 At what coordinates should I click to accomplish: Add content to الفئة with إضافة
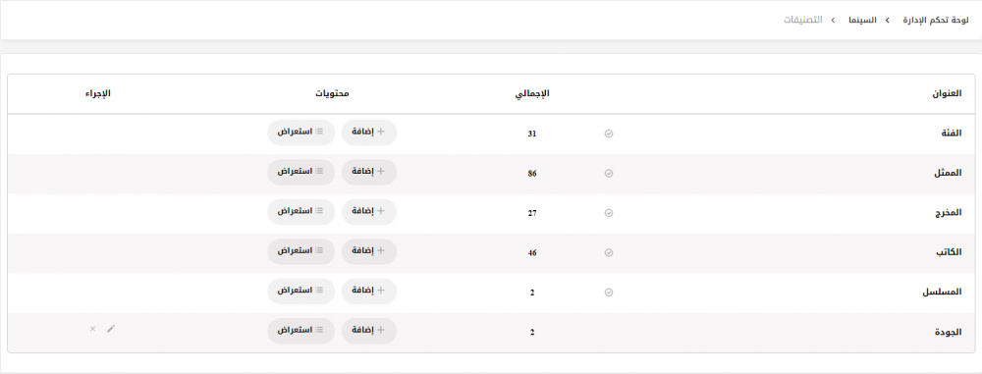[369, 133]
